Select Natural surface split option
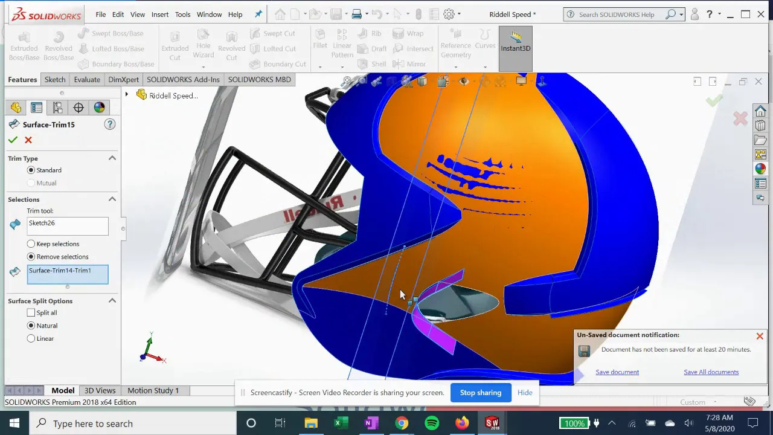The height and width of the screenshot is (435, 773). [31, 326]
